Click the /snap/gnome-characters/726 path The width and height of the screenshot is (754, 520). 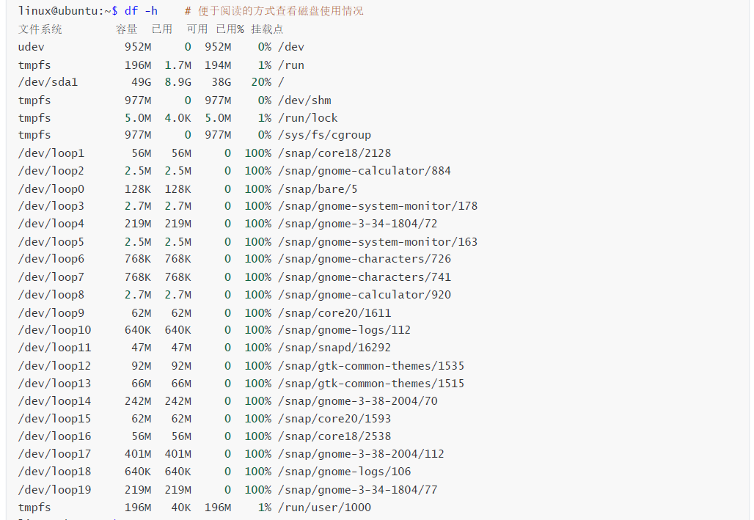(x=365, y=260)
